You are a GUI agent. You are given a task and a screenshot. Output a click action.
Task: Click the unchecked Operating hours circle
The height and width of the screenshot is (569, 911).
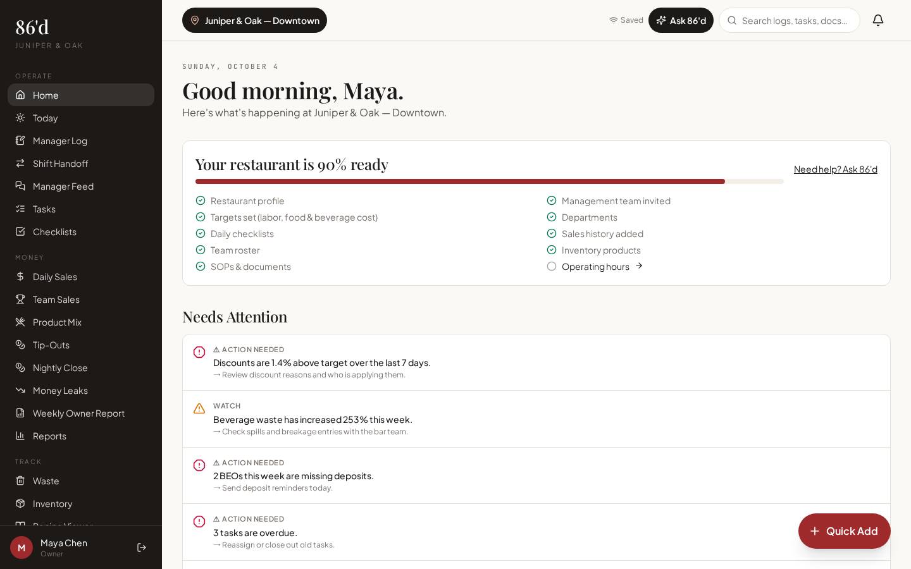[x=552, y=266]
